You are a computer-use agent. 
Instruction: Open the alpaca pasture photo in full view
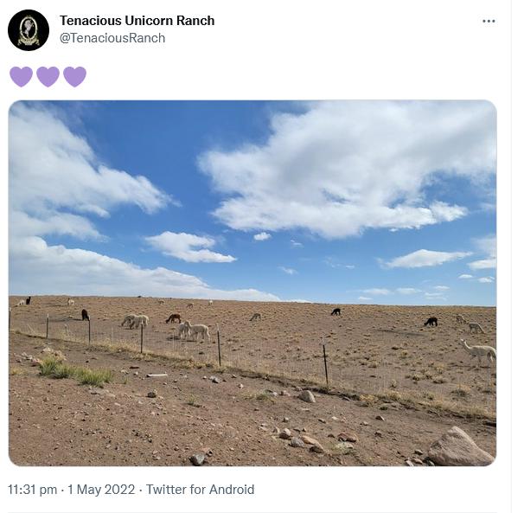tap(252, 283)
